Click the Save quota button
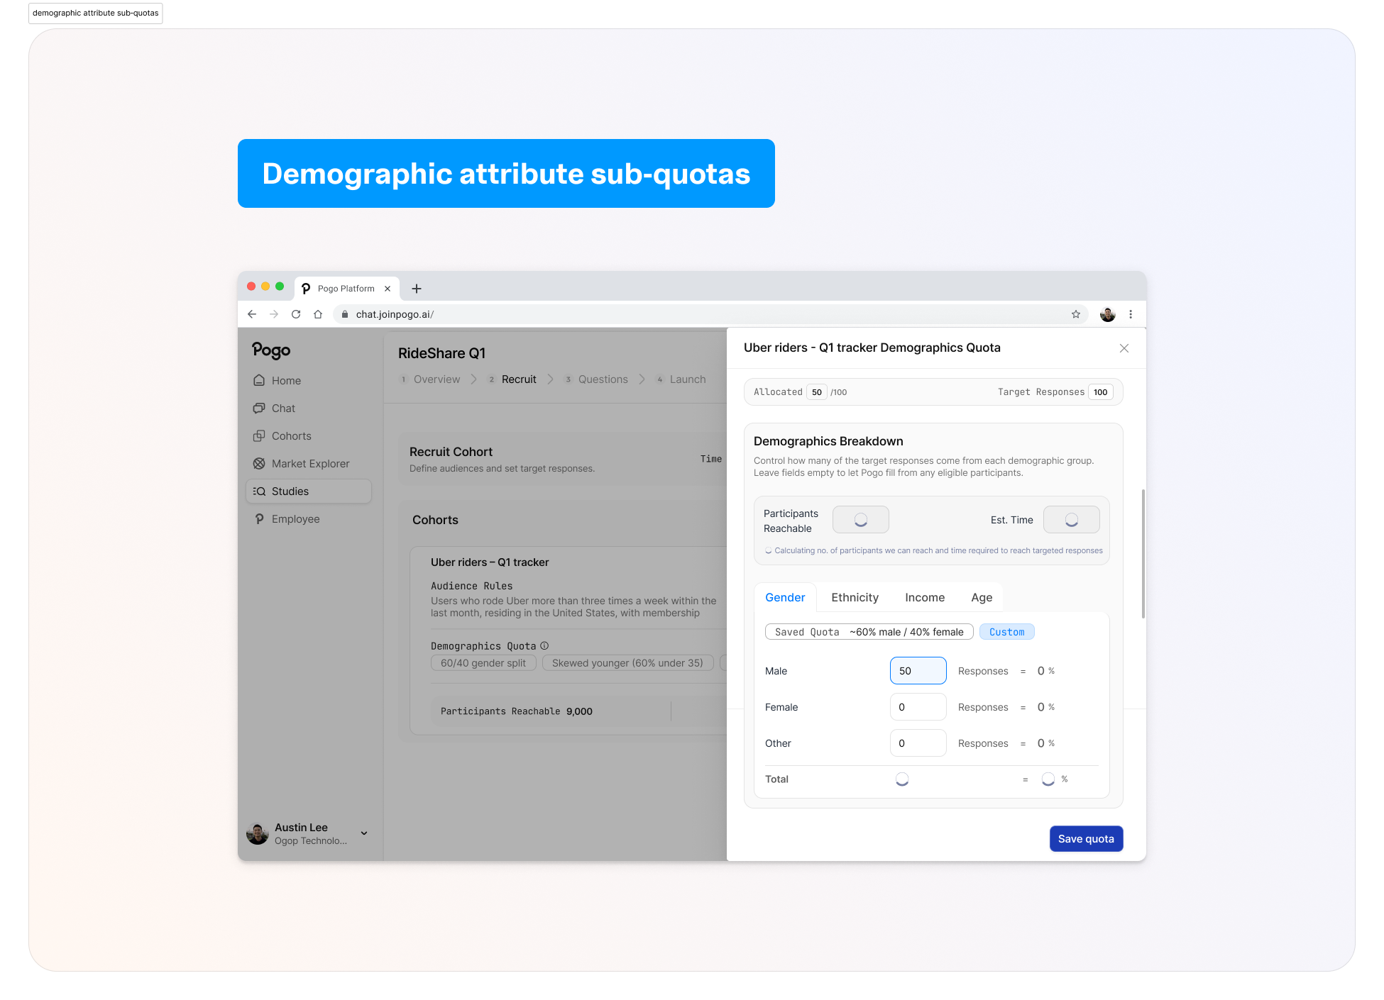Viewport: 1384px width, 1000px height. click(1086, 839)
